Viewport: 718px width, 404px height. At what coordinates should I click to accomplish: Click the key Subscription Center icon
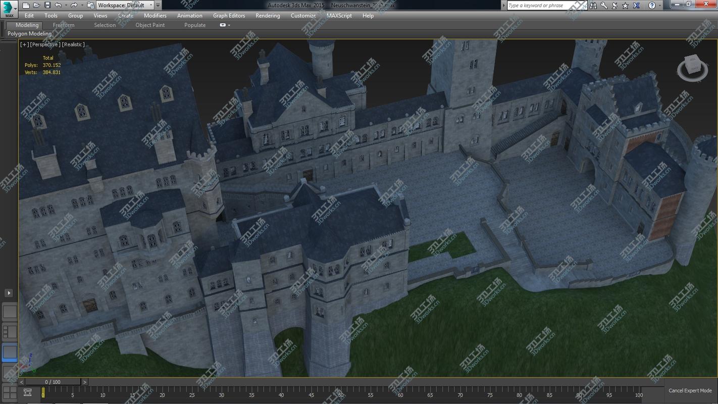(x=604, y=6)
